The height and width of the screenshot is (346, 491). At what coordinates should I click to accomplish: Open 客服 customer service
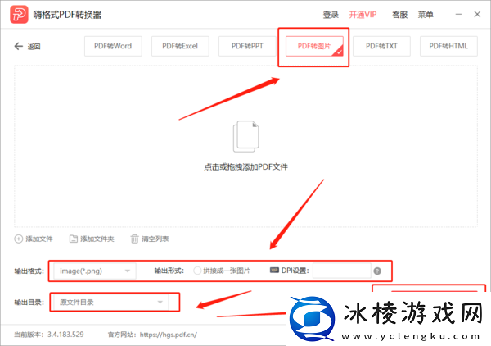pyautogui.click(x=400, y=15)
